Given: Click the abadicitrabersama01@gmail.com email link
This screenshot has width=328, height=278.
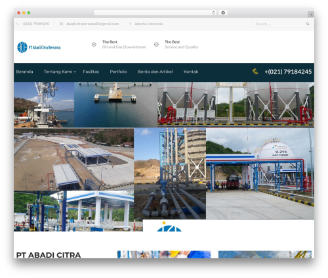Looking at the screenshot, I should 92,24.
